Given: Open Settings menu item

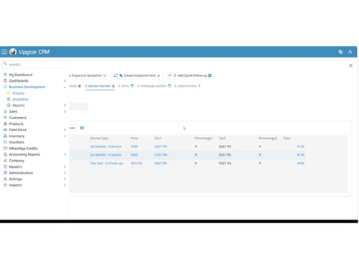Looking at the screenshot, I should 15,179.
